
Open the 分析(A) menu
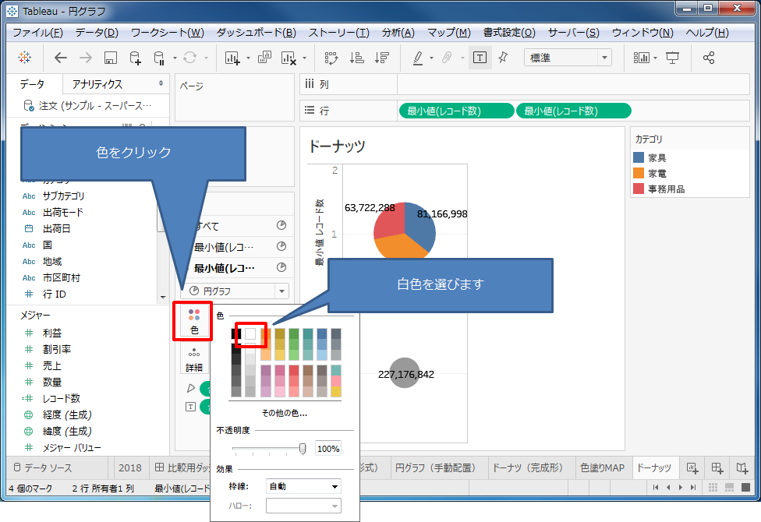(x=398, y=33)
